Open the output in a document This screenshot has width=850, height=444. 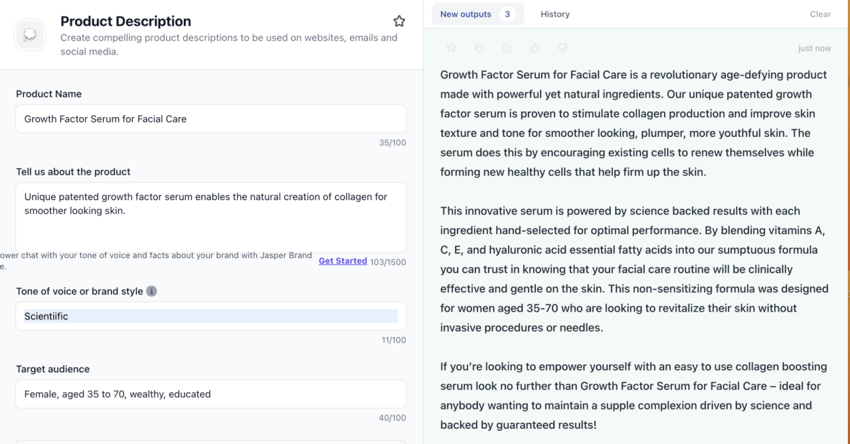pos(507,48)
